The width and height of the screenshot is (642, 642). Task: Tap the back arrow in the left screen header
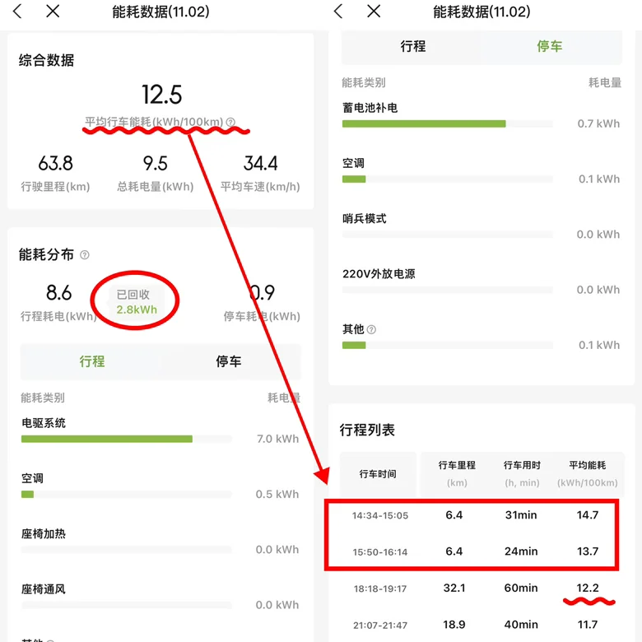pos(17,12)
